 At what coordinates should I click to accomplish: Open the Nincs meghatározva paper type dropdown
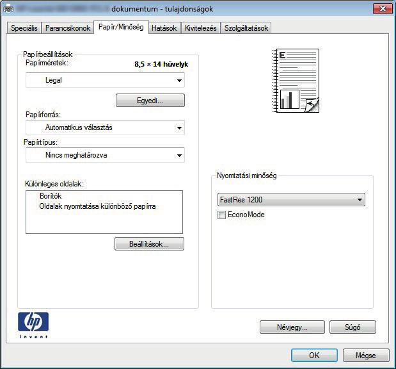tap(105, 155)
